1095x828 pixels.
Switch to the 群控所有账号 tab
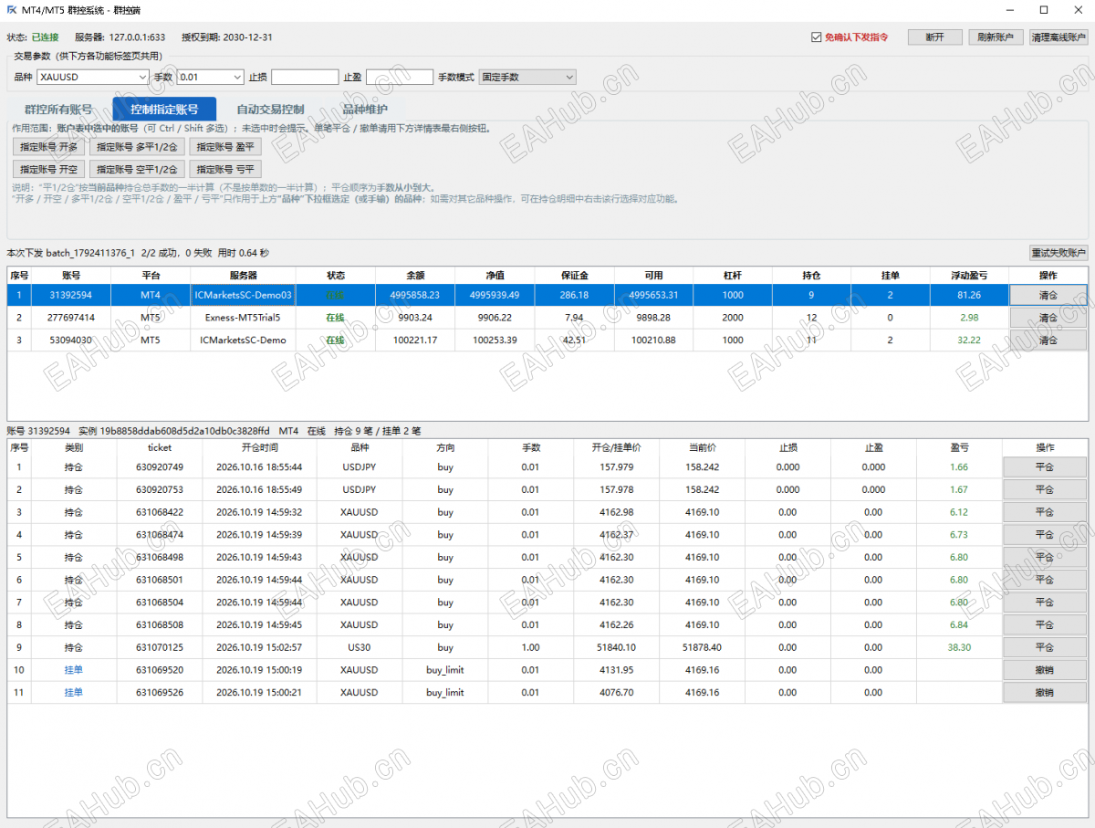coord(59,110)
